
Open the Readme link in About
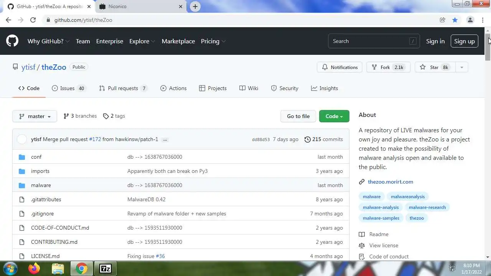tap(374, 235)
